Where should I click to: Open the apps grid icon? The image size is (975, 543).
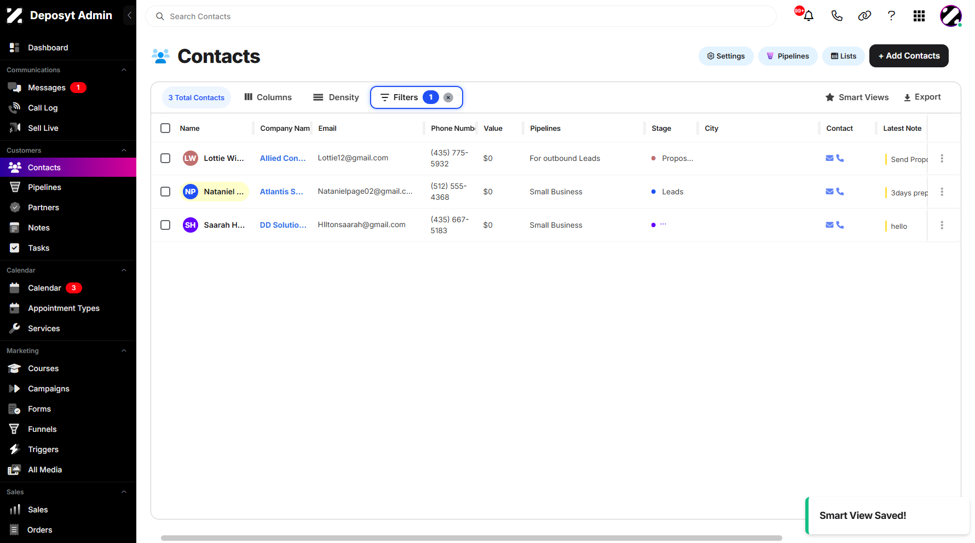click(919, 16)
